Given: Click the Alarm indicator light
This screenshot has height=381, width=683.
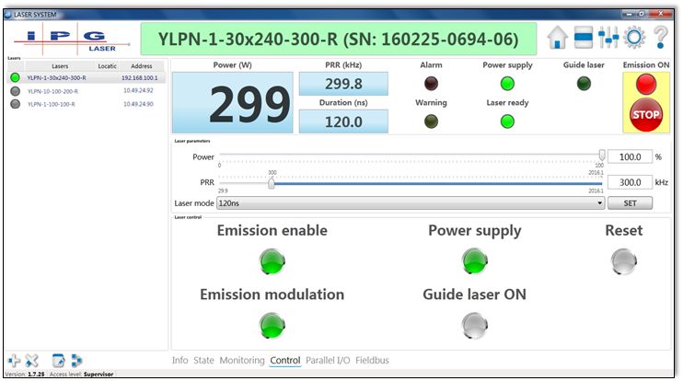Looking at the screenshot, I should point(431,83).
